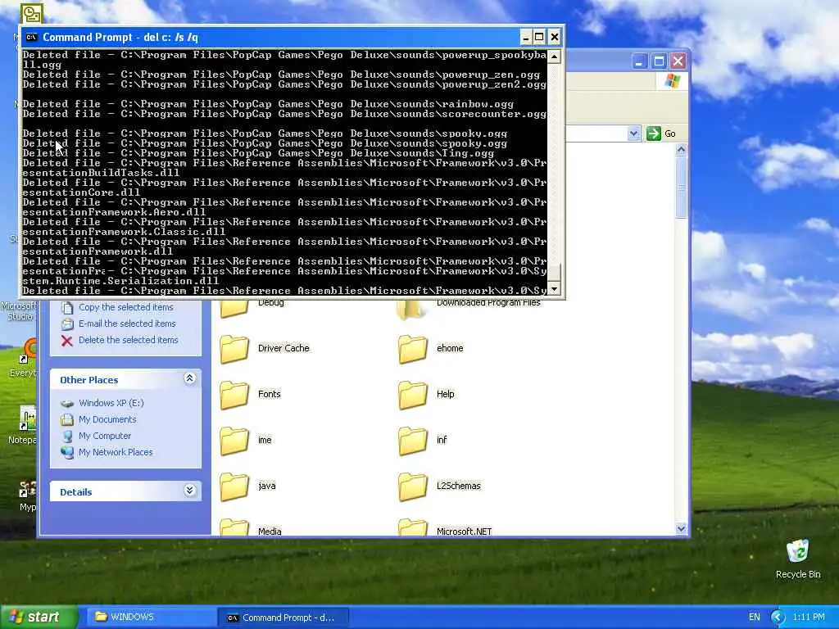839x629 pixels.
Task: Click the red X delete icon
Action: click(67, 341)
